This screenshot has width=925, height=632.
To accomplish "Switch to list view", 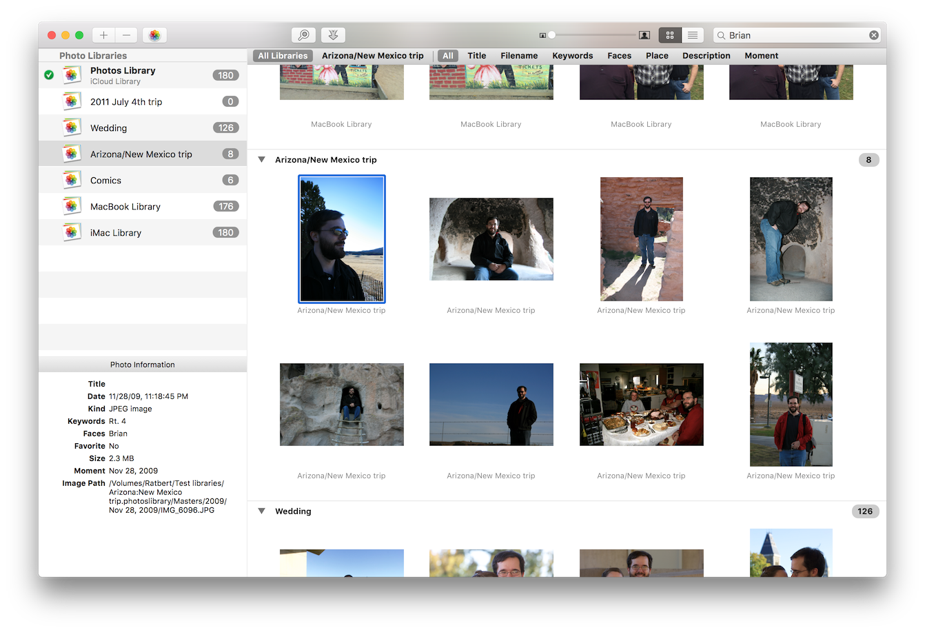I will (693, 35).
